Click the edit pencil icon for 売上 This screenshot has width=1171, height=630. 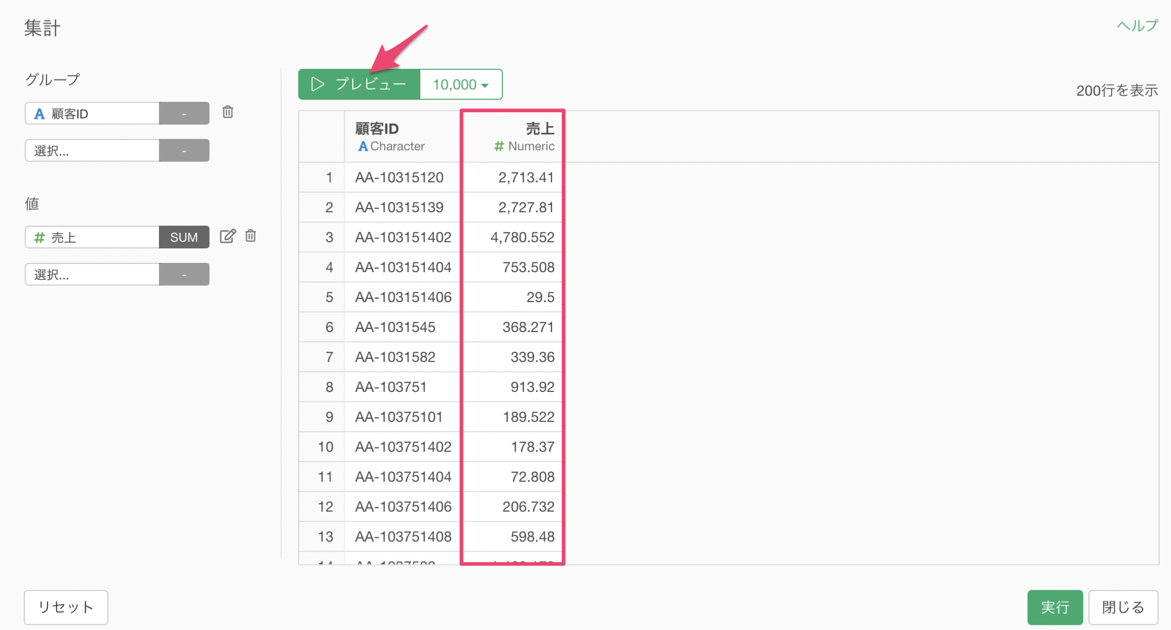click(228, 237)
